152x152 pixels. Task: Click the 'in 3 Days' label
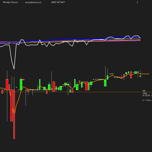click(x=147, y=100)
